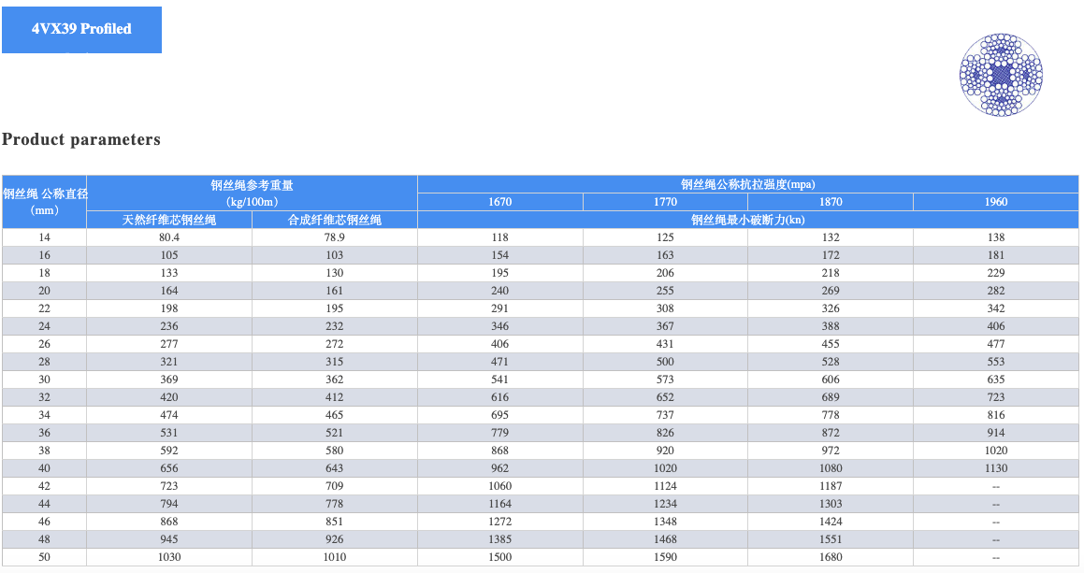Screen dimensions: 1084x573
Task: Click the wire rope cross-section diagram
Action: point(1000,74)
